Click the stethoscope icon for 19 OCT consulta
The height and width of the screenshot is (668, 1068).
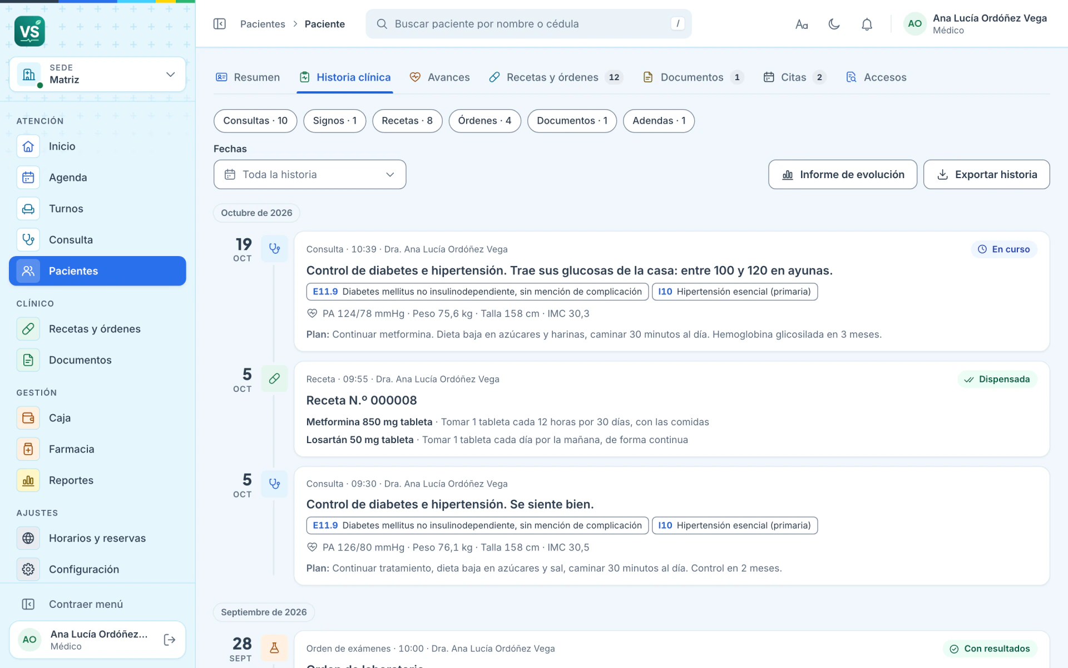point(274,248)
